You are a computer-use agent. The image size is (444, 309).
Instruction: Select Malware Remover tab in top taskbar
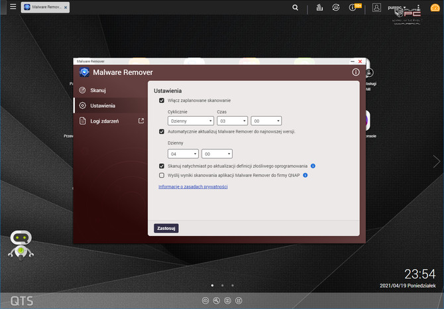point(45,7)
